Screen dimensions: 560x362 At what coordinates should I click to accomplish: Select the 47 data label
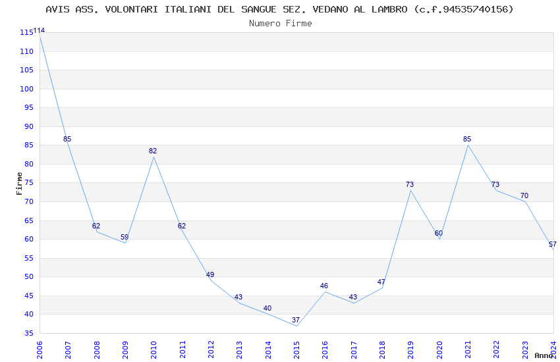[381, 282]
